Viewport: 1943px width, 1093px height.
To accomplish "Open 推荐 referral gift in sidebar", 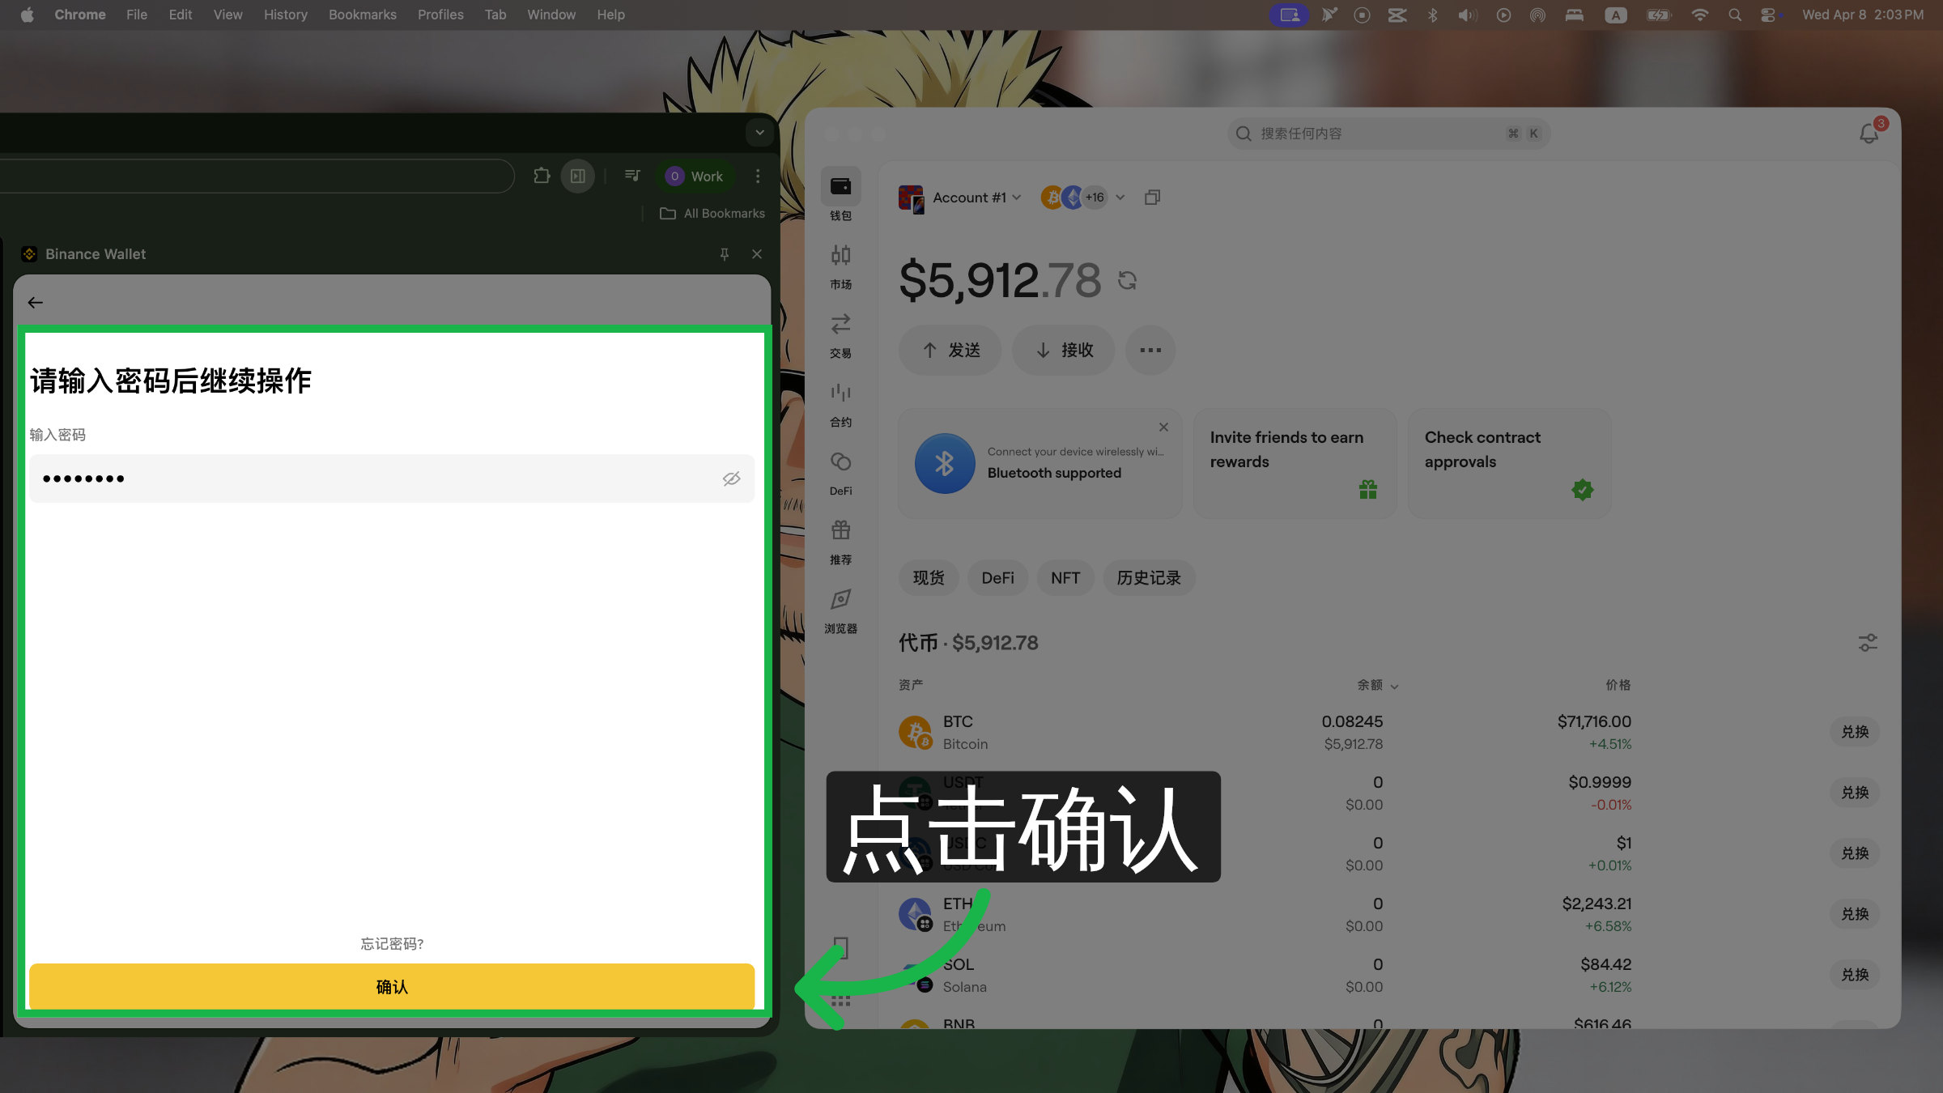I will point(840,542).
